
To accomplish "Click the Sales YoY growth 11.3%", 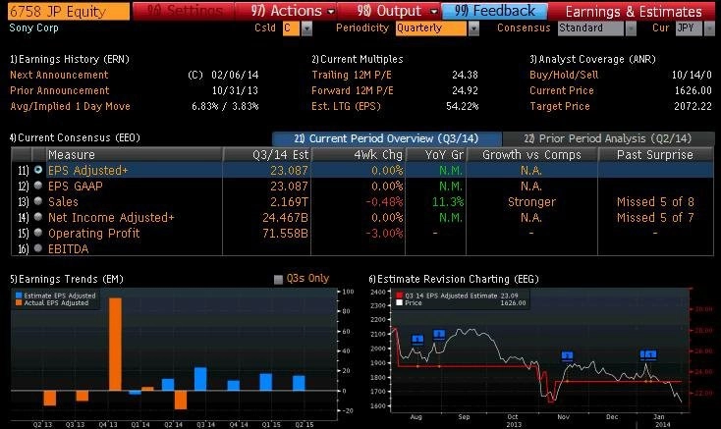I will click(448, 201).
